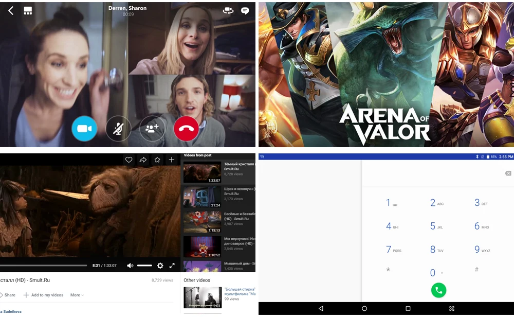The image size is (514, 317).
Task: Tap the Android recent apps button
Action: (x=408, y=308)
